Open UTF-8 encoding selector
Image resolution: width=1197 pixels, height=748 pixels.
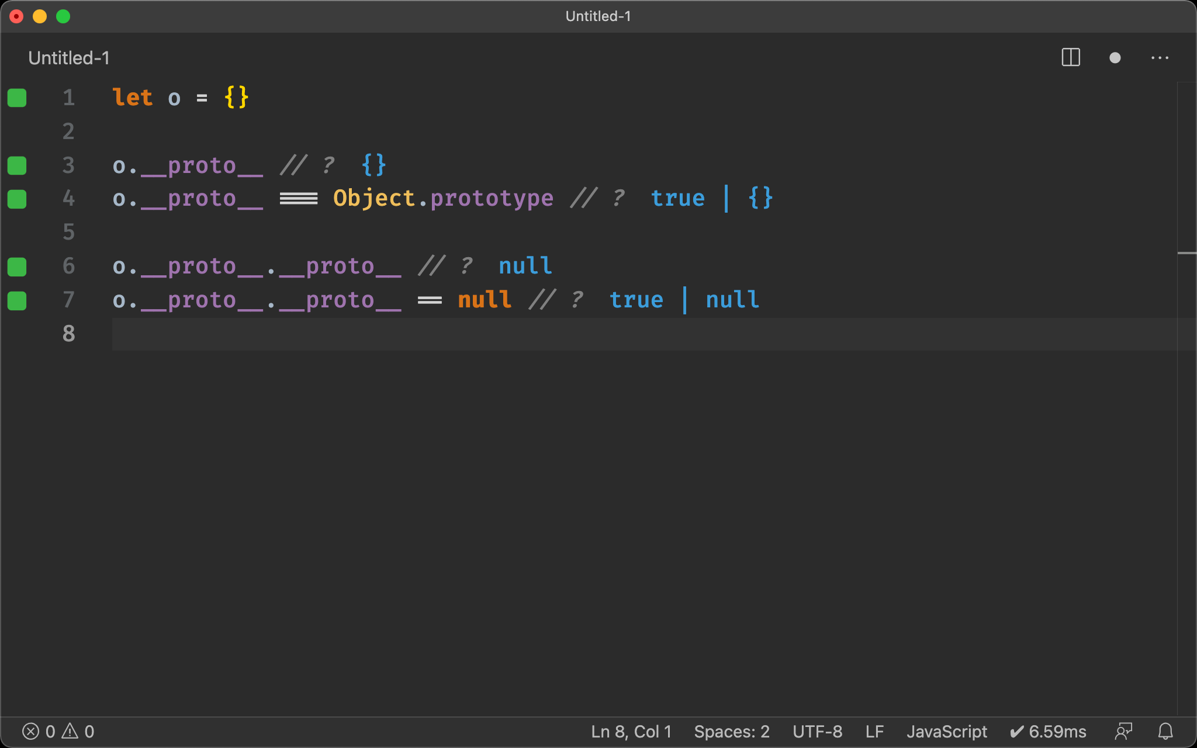tap(817, 731)
